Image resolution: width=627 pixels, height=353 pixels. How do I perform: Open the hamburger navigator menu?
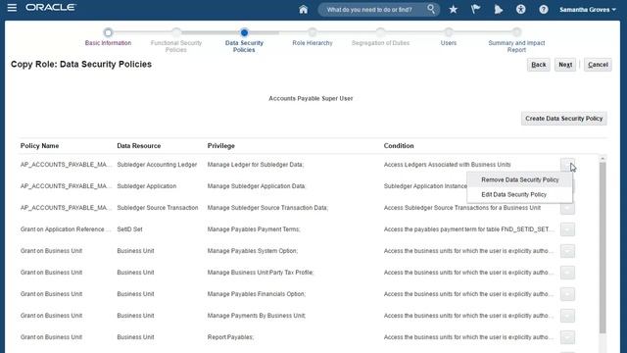click(x=12, y=8)
